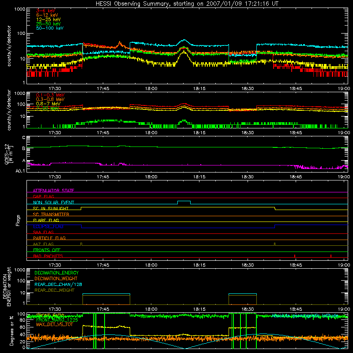353x353 pixels.
Task: Select the SAA_FLAG label
Action: 43,232
